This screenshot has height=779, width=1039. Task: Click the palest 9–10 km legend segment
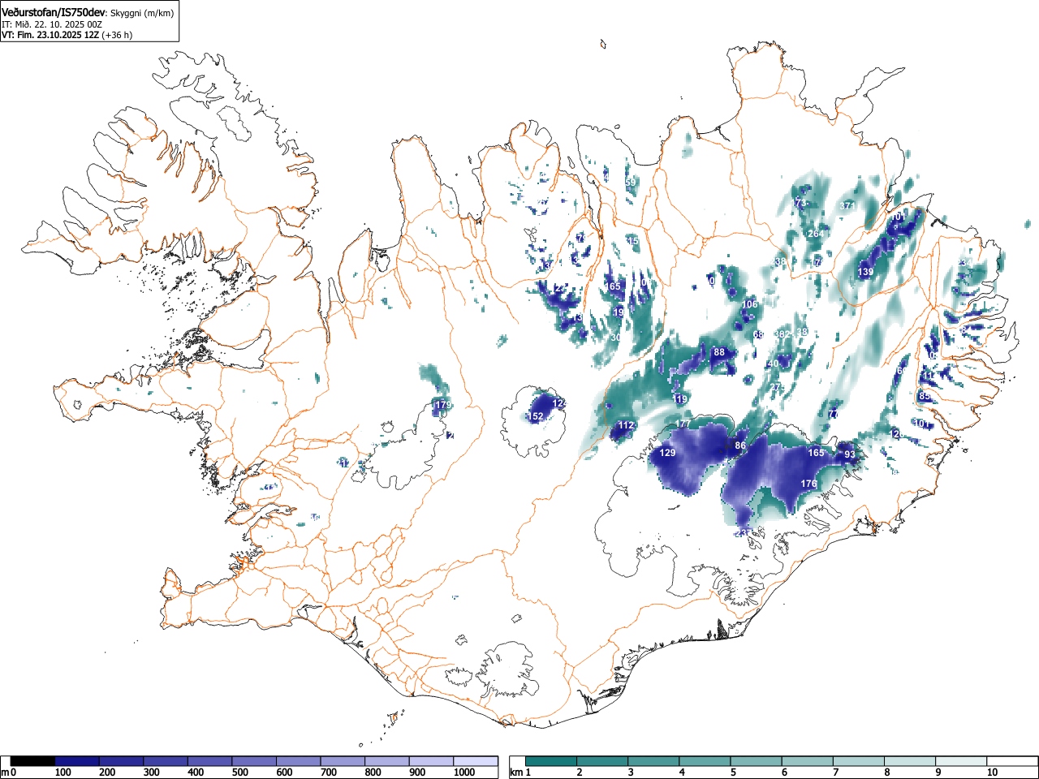[959, 761]
